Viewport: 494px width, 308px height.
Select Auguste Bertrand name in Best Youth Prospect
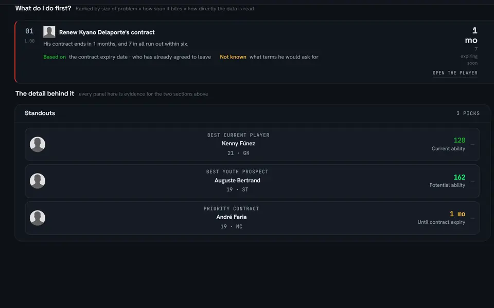(237, 180)
